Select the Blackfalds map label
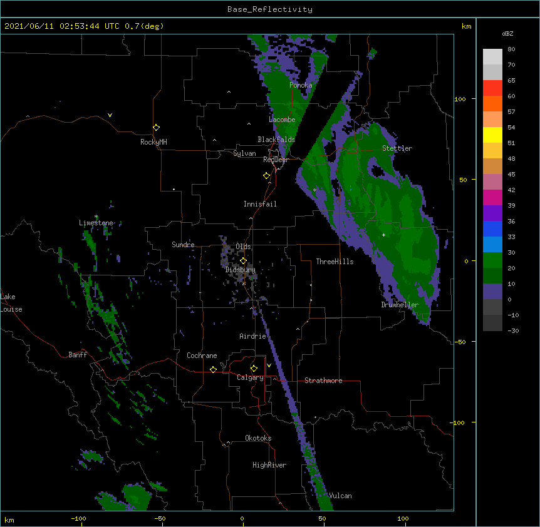 point(276,140)
